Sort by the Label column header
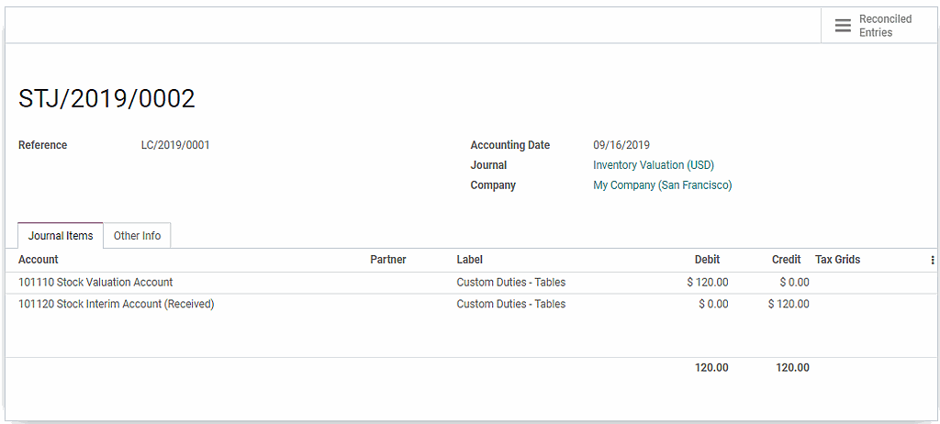 (x=469, y=260)
